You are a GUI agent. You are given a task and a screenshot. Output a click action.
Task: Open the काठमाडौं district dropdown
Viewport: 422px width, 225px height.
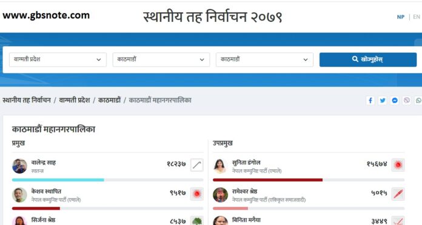click(161, 60)
